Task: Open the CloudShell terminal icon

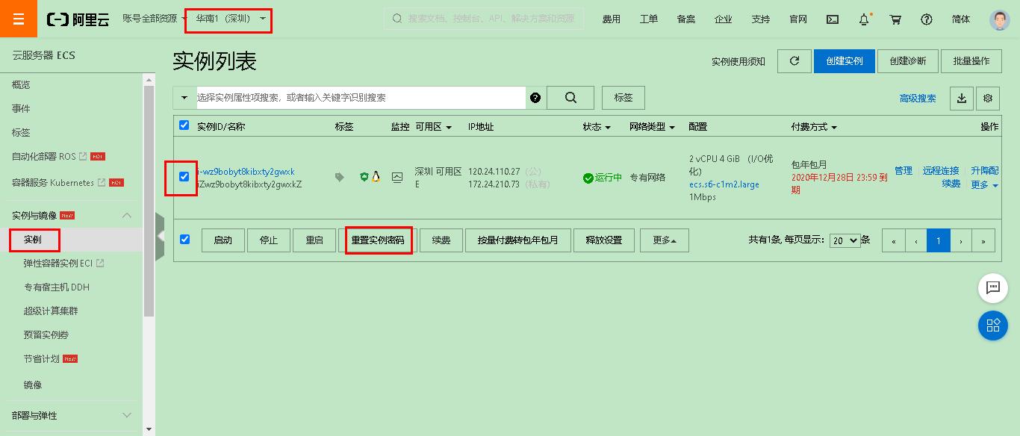Action: pyautogui.click(x=832, y=19)
